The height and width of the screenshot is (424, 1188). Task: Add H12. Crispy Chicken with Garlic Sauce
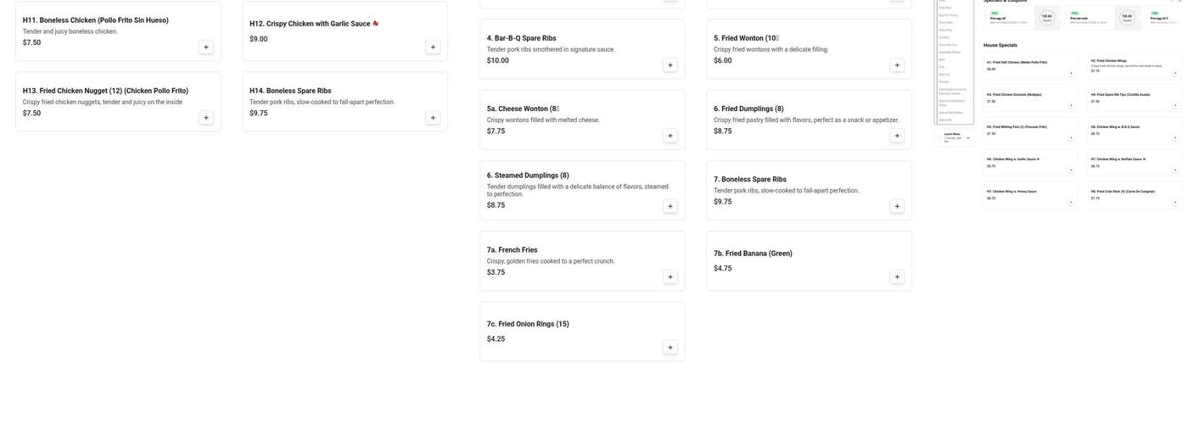(x=433, y=47)
